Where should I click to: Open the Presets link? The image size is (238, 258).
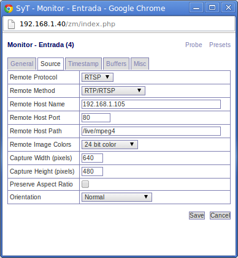point(220,45)
